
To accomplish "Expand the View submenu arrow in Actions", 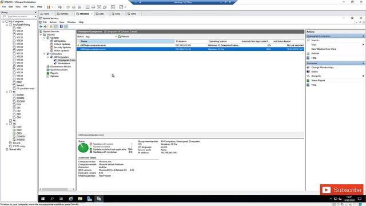I will tap(363, 45).
